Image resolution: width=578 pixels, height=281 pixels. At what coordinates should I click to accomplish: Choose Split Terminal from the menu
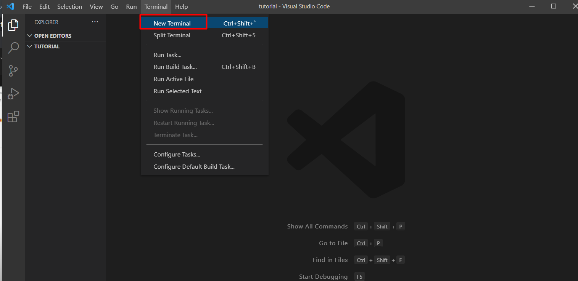[x=204, y=35]
